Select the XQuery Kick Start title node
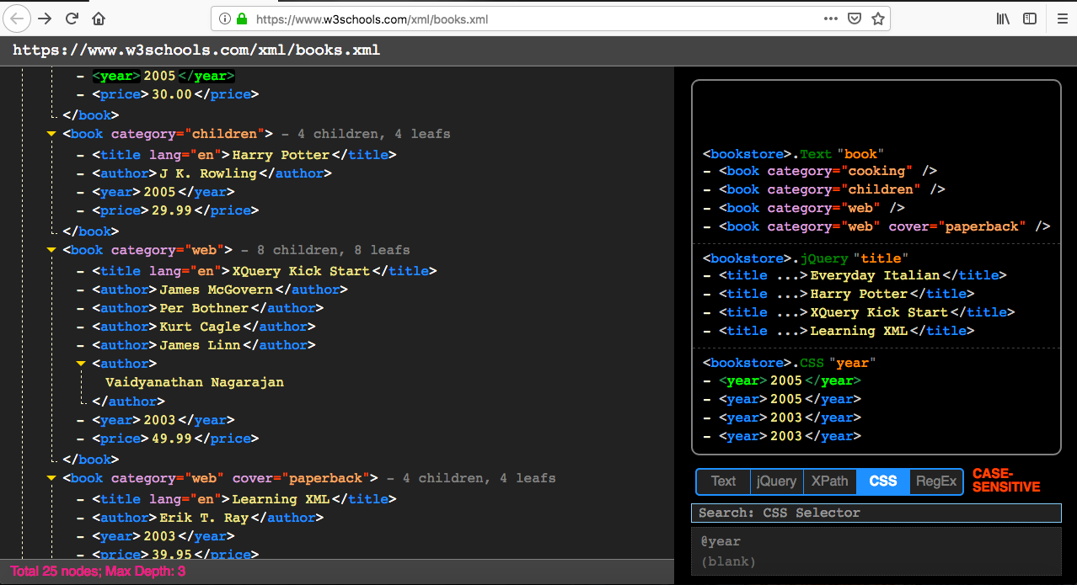Screen dimensions: 1077x585 265,271
